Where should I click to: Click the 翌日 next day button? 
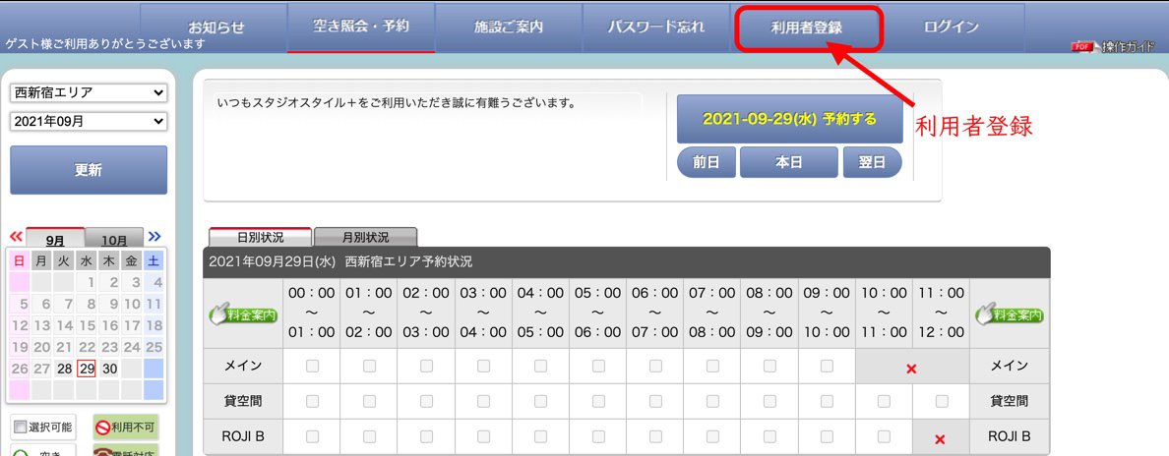tap(872, 162)
